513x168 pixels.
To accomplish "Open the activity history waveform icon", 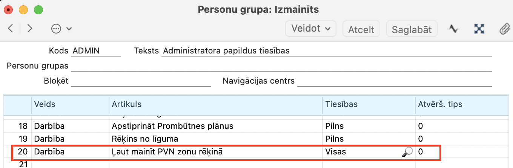I will point(453,29).
